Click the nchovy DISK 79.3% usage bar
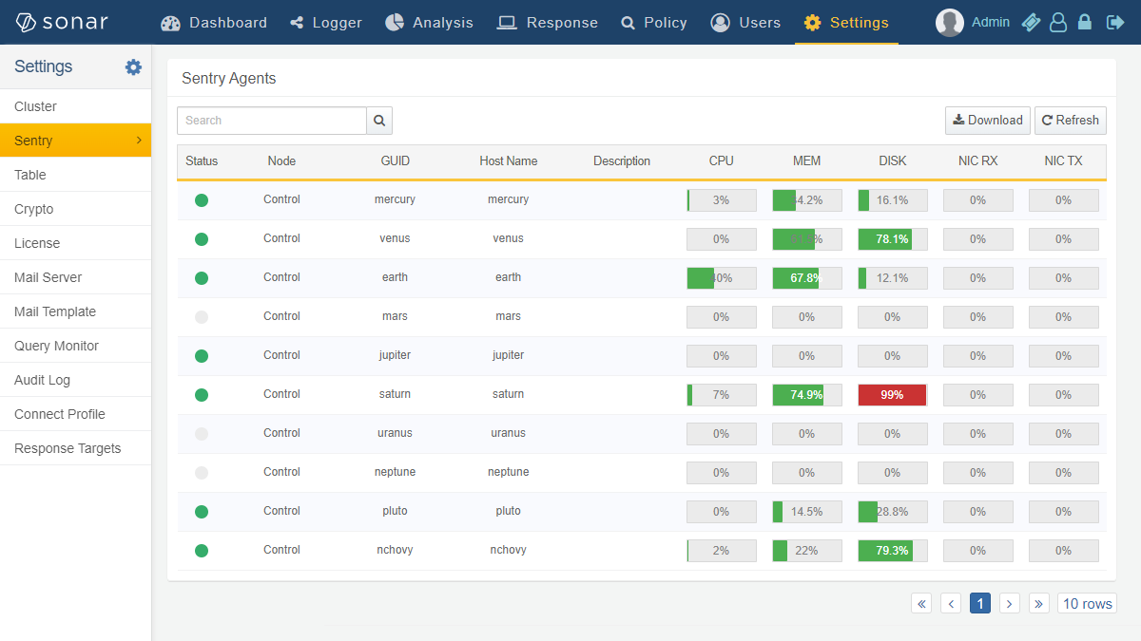Image resolution: width=1141 pixels, height=641 pixels. pyautogui.click(x=892, y=551)
